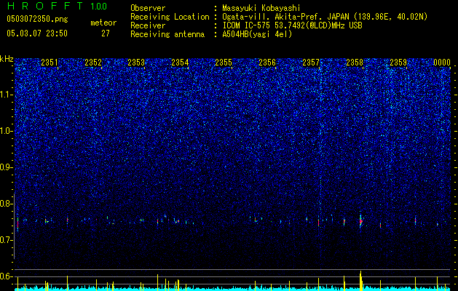This screenshot has height=291, width=458.
Task: Click the Receiving Location label
Action: [170, 17]
